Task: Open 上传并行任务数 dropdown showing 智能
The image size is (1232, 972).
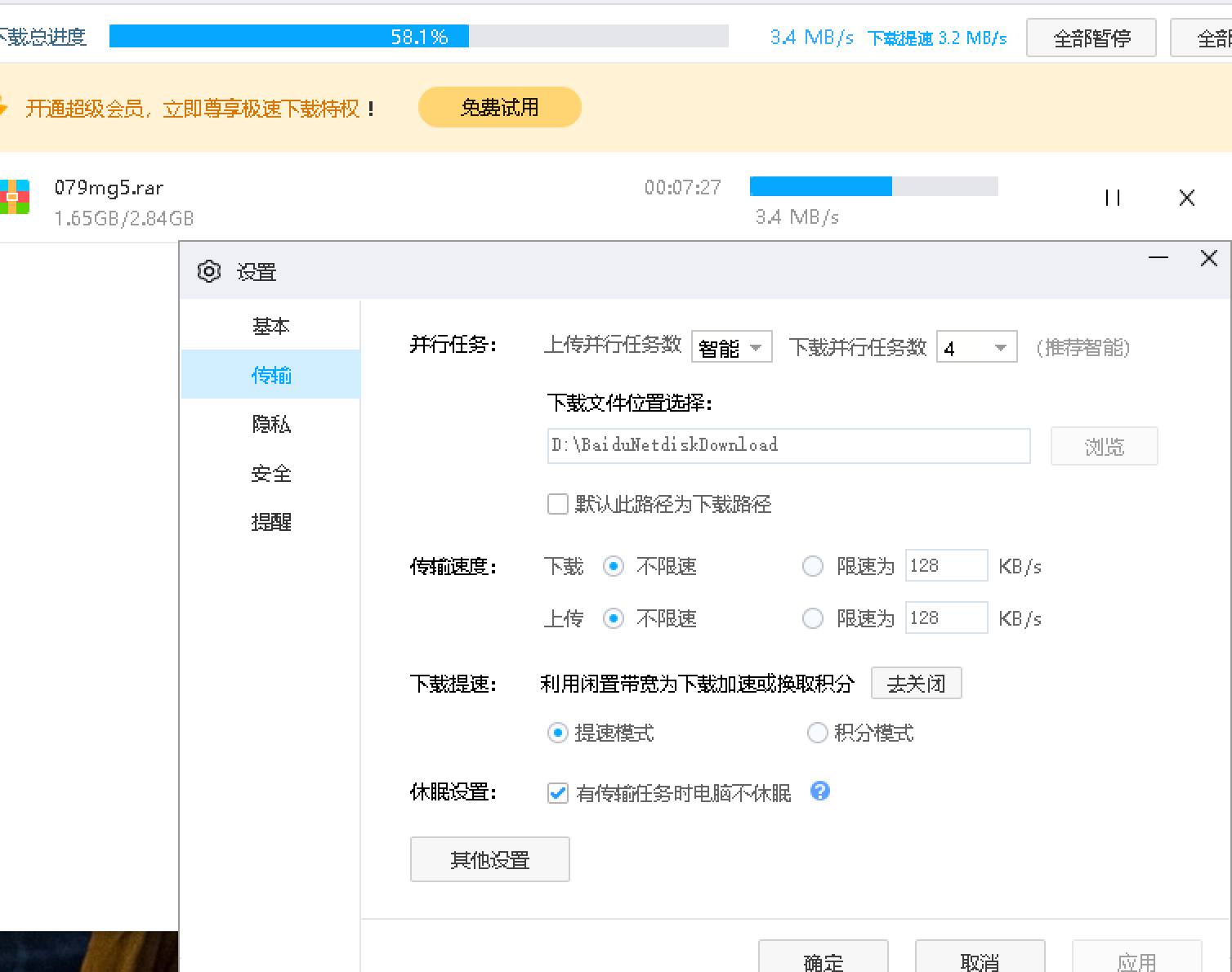Action: [732, 347]
